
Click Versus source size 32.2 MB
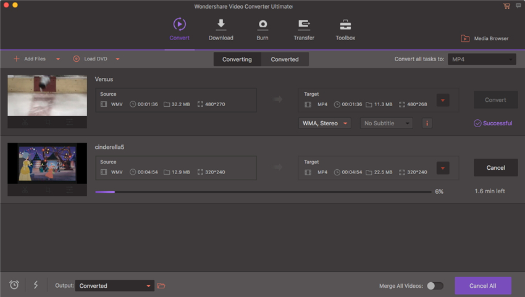177,104
